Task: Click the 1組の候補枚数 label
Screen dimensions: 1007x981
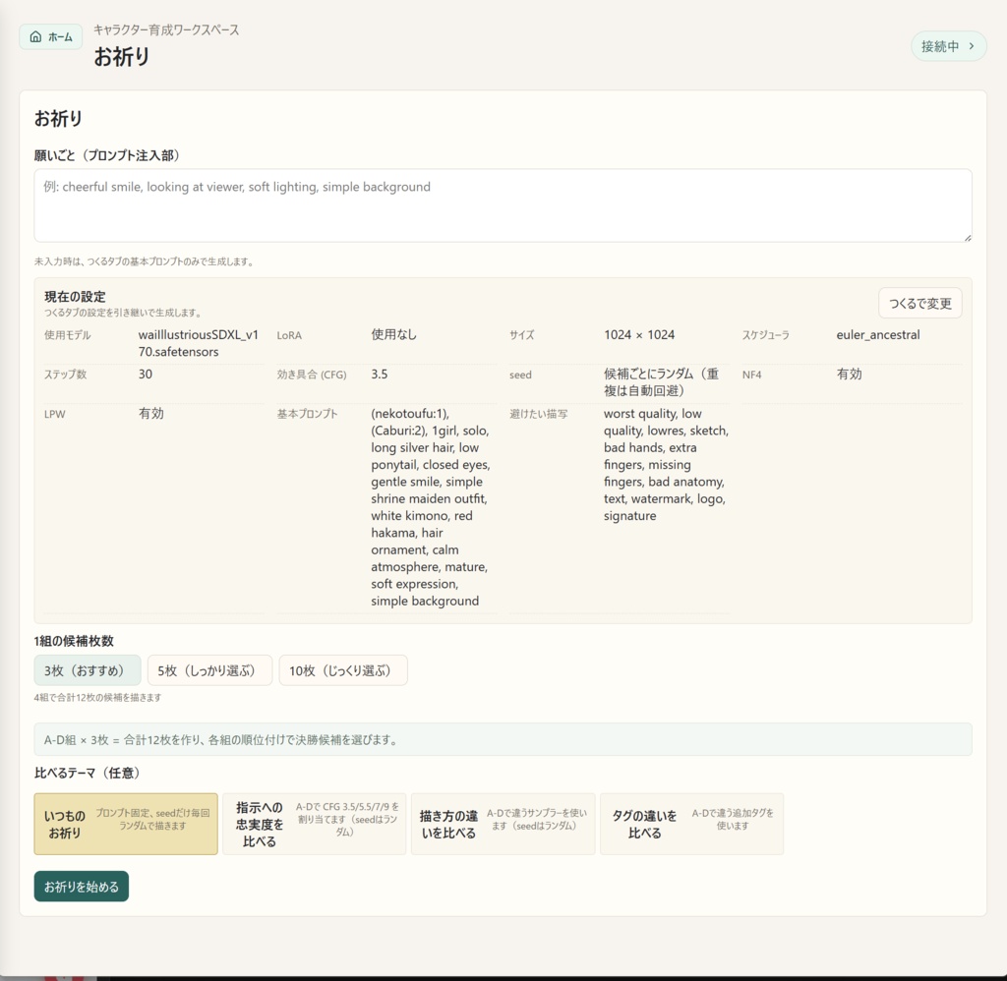Action: 74,641
